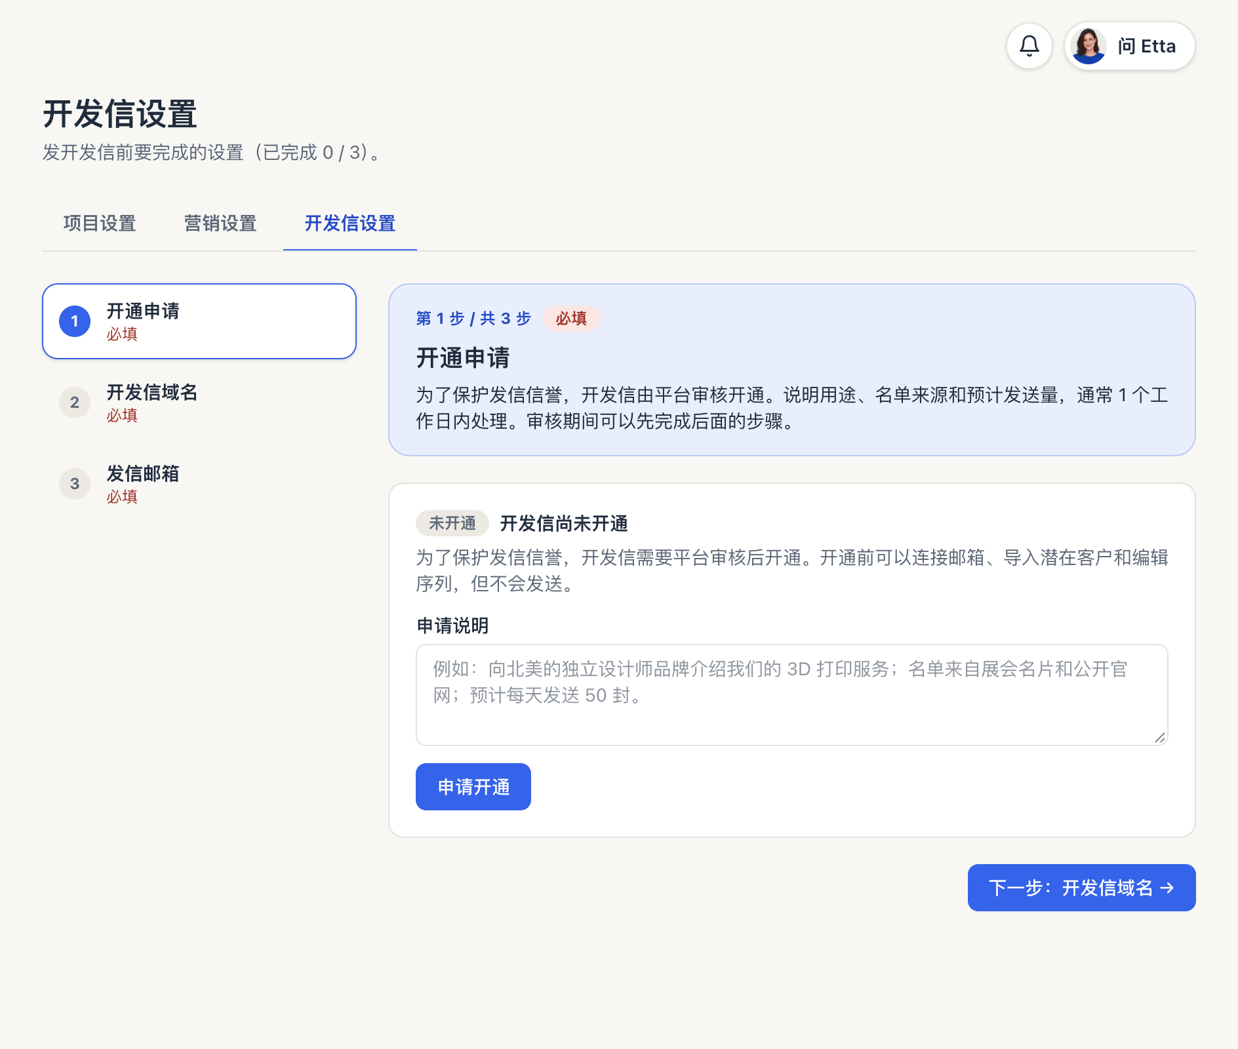Open the notifications bell
Screen dimensions: 1238x1049
tap(1029, 46)
